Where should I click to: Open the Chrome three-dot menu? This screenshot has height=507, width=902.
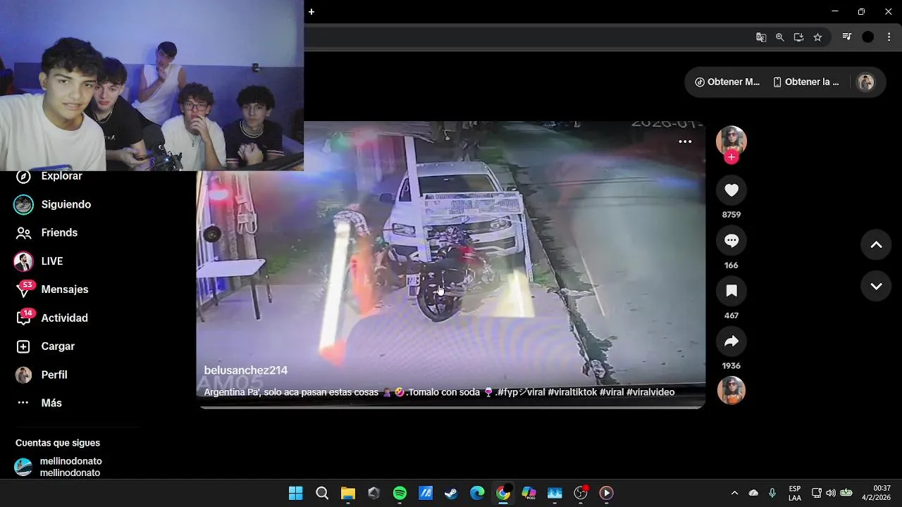[889, 37]
